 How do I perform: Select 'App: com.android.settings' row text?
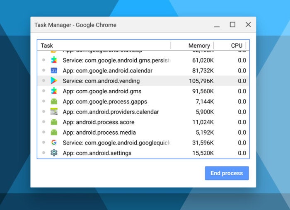(97, 153)
